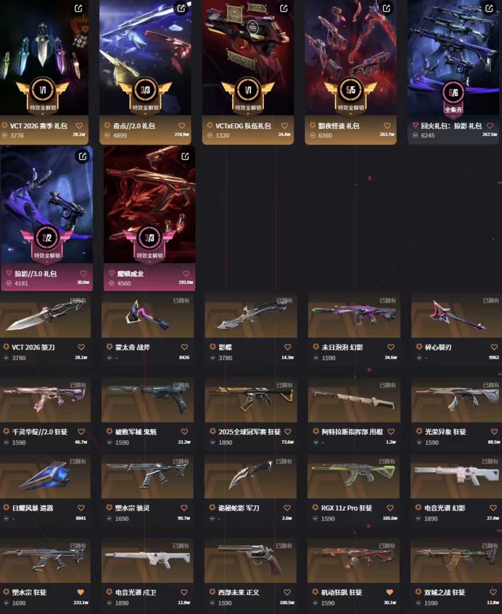This screenshot has width=502, height=614.
Task: Select the 蒙太奇 战斧 axe thumbnail
Action: (x=147, y=315)
